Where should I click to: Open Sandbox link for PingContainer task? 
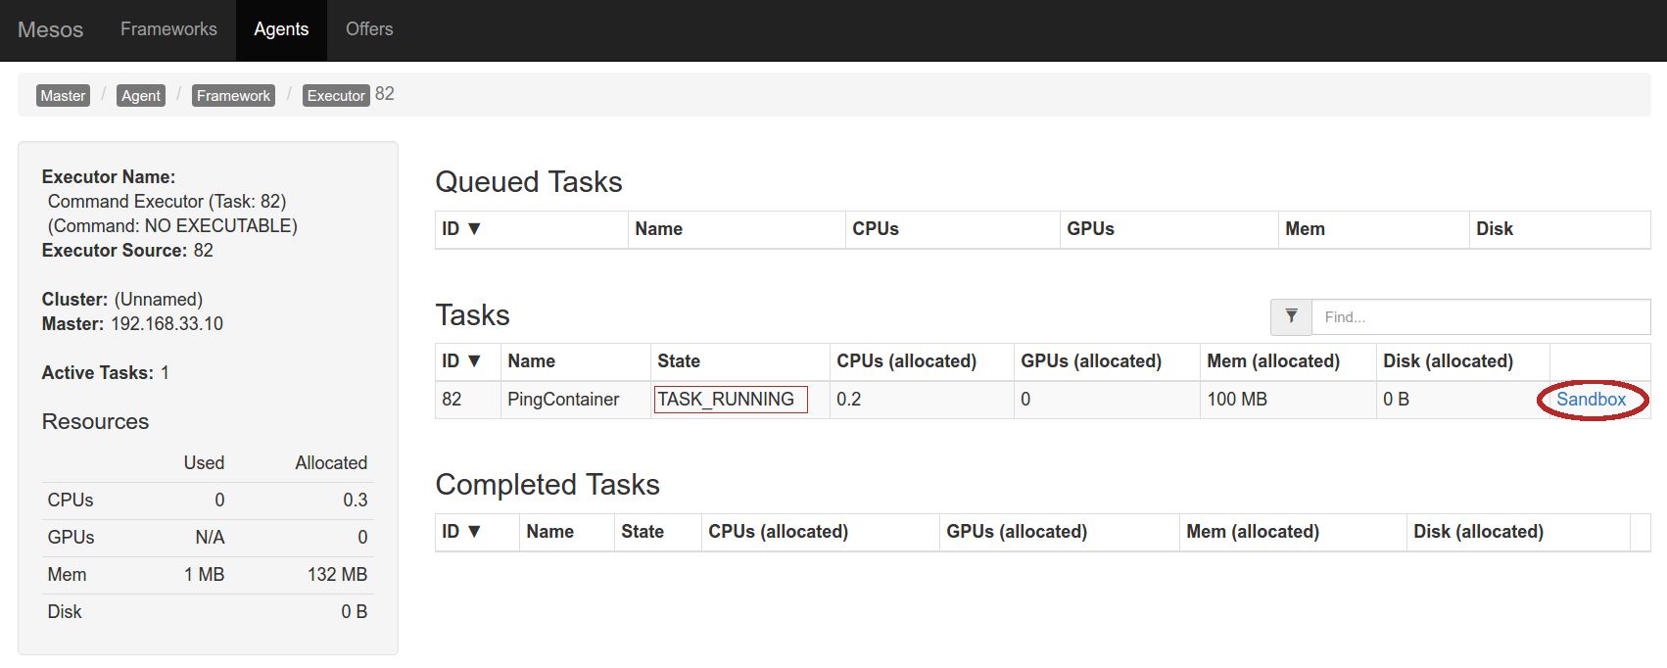click(x=1591, y=400)
